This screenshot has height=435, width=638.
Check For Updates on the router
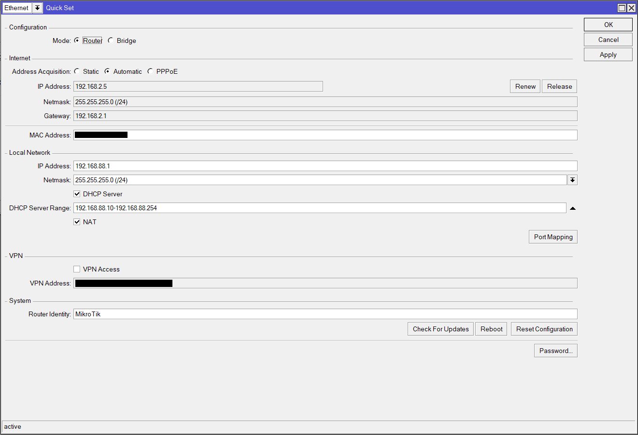(x=440, y=328)
